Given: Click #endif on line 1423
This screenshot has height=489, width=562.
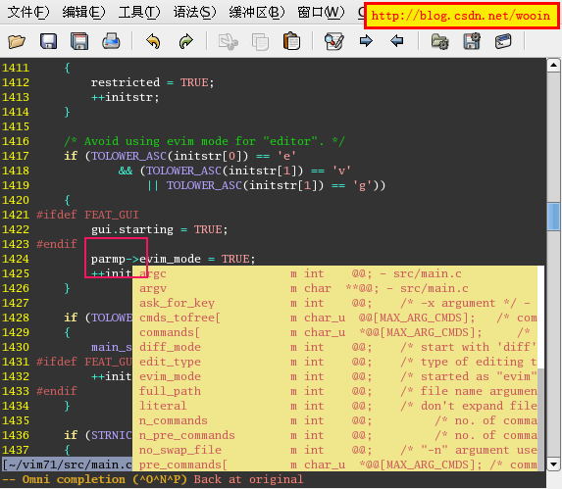Looking at the screenshot, I should tap(57, 244).
